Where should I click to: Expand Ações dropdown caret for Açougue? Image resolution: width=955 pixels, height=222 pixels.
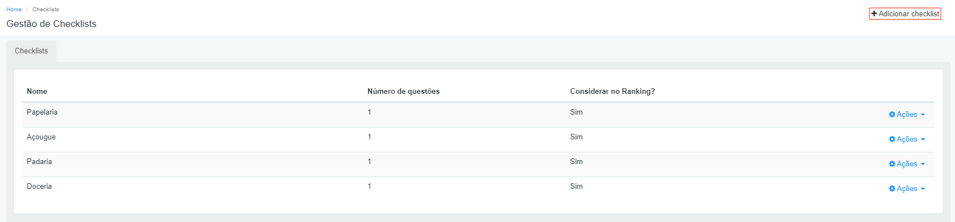click(x=923, y=139)
